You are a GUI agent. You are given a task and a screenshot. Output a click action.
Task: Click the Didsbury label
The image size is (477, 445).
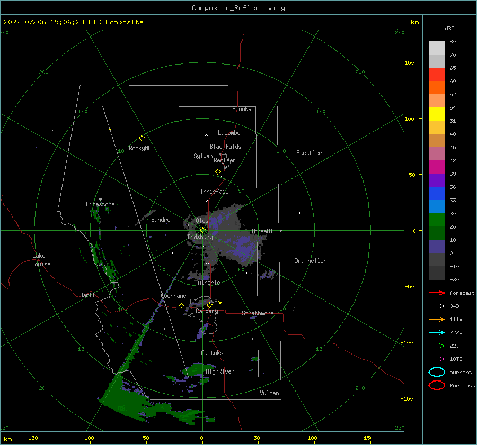[x=200, y=237]
